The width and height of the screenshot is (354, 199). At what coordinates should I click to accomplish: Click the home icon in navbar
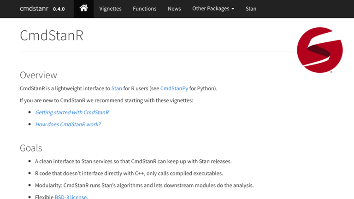(x=83, y=9)
